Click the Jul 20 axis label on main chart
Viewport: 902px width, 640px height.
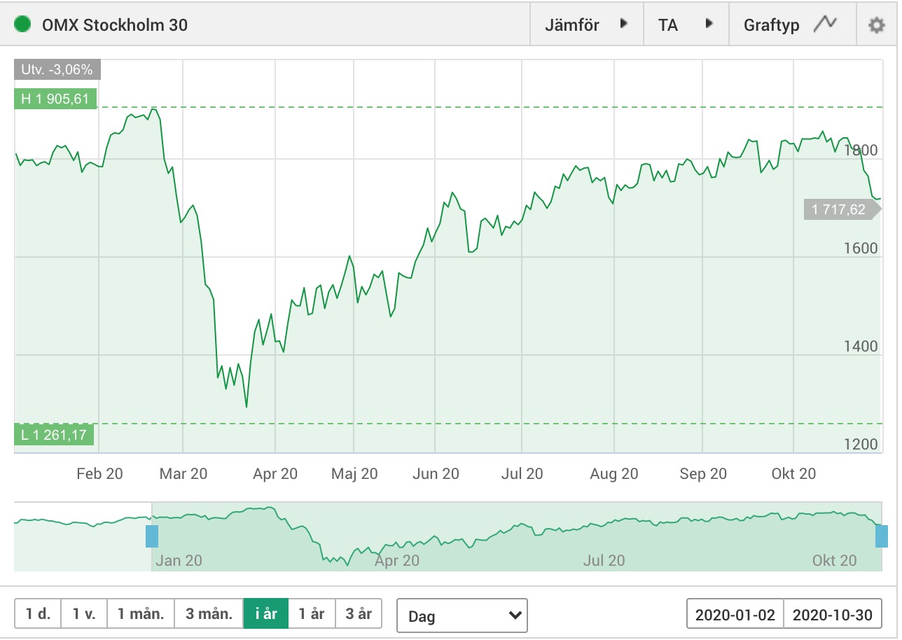tap(522, 474)
